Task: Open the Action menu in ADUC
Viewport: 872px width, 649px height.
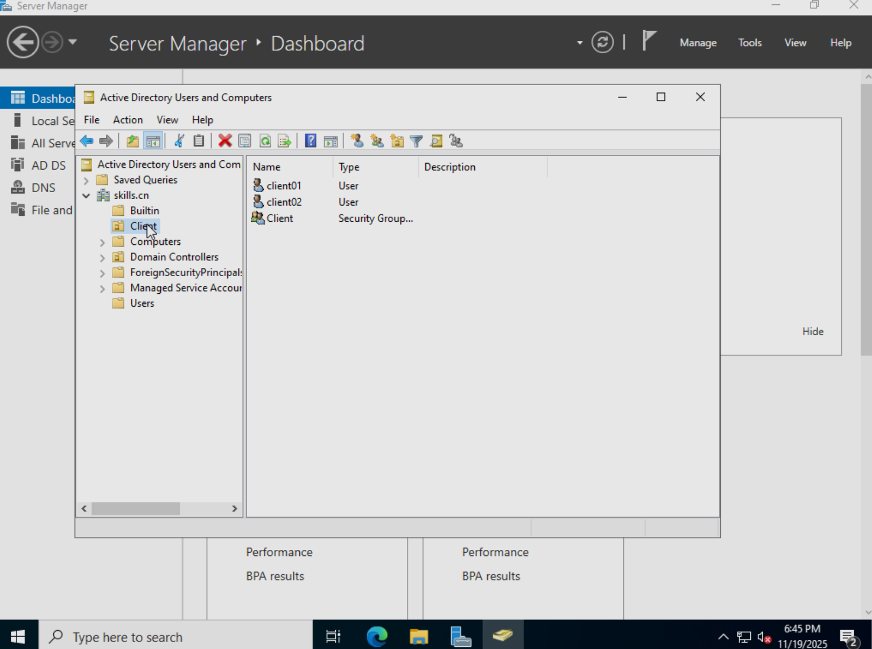Action: (128, 119)
